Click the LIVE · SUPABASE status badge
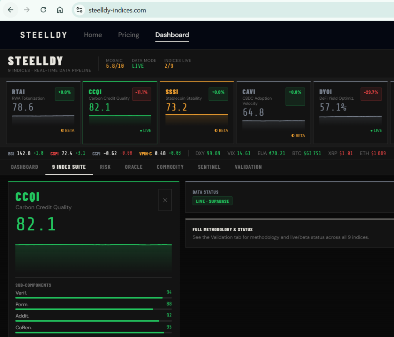This screenshot has width=394, height=337. tap(212, 201)
